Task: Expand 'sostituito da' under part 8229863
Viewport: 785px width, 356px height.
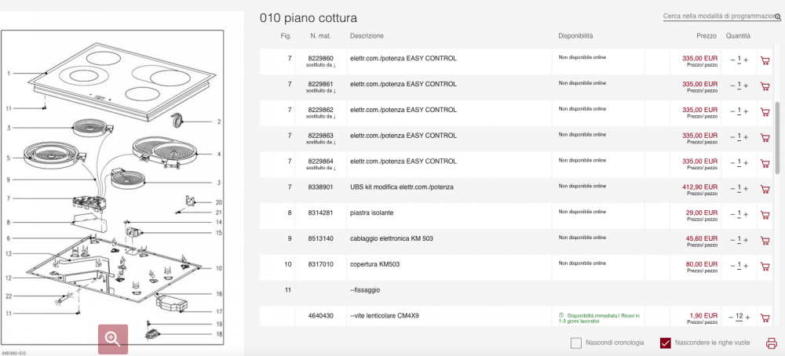Action: coord(321,143)
